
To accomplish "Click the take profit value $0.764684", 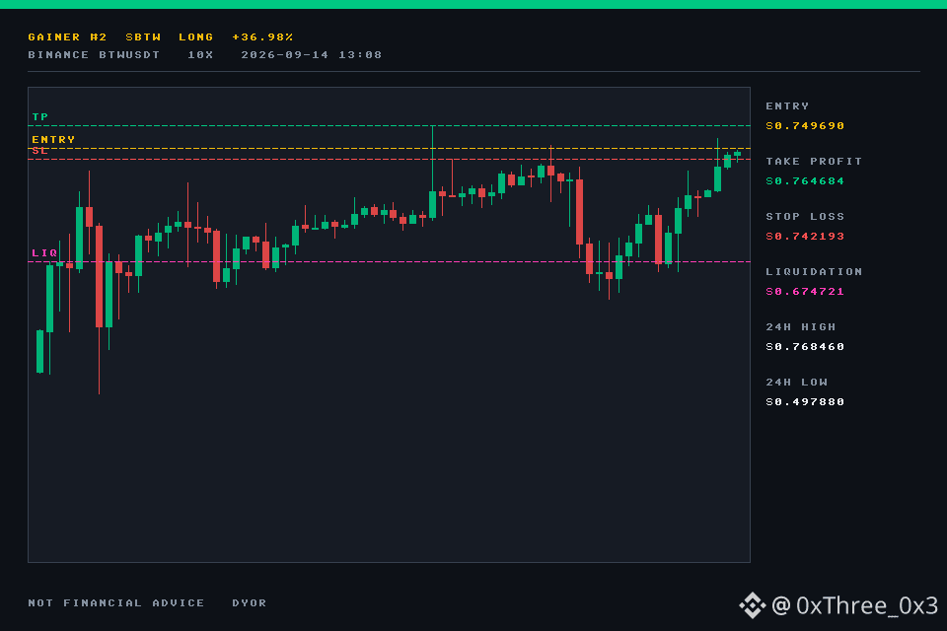I will (805, 181).
